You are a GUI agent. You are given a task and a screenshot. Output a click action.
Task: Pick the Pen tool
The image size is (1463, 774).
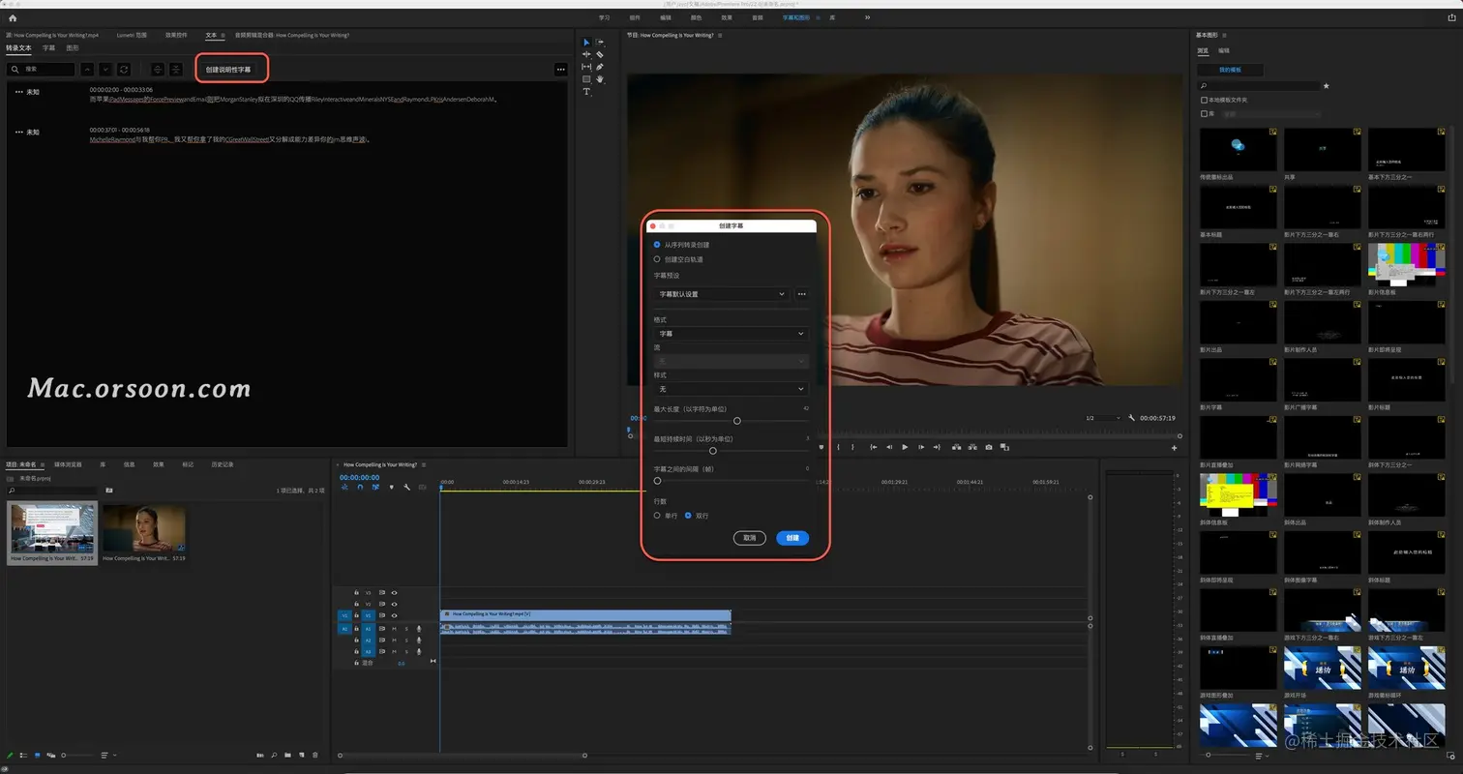point(600,67)
